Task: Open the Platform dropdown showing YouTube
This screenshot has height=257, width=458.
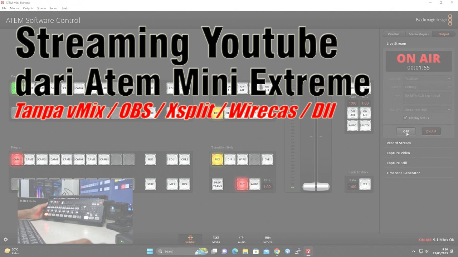Action: (428, 79)
